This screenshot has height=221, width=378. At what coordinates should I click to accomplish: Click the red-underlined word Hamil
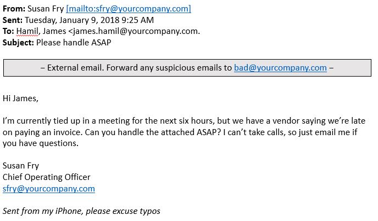(x=27, y=31)
